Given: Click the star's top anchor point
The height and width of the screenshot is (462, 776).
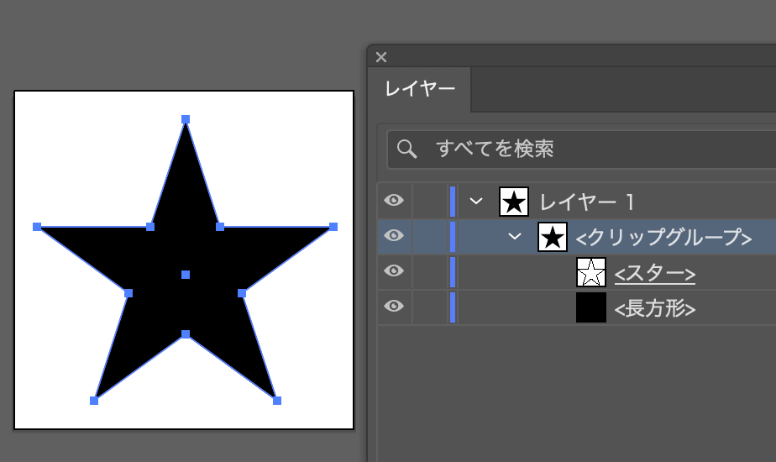Looking at the screenshot, I should 186,119.
